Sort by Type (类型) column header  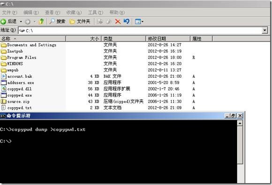tap(123, 38)
